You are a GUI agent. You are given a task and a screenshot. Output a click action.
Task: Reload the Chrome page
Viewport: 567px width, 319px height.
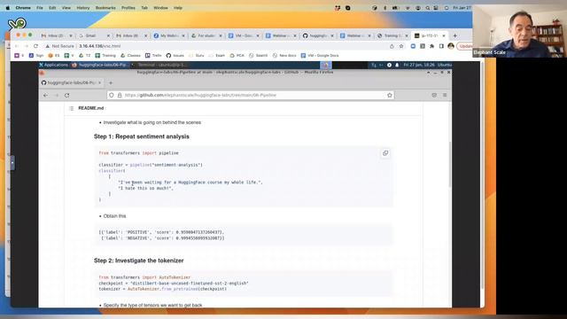(35, 46)
